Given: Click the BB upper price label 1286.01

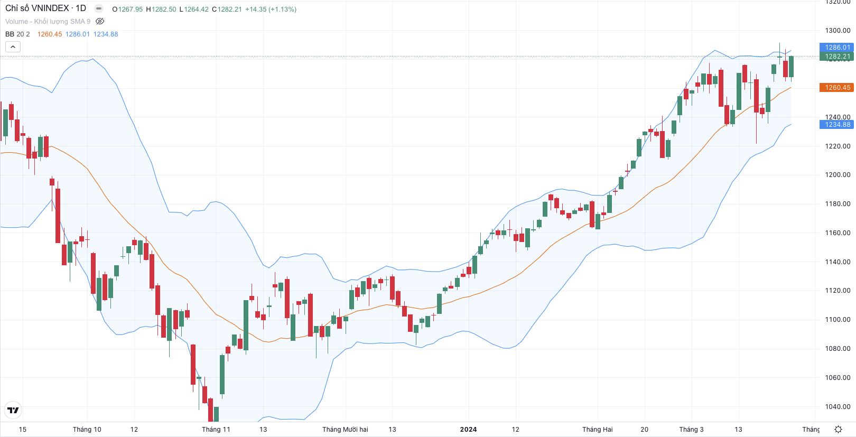Looking at the screenshot, I should click(x=838, y=48).
